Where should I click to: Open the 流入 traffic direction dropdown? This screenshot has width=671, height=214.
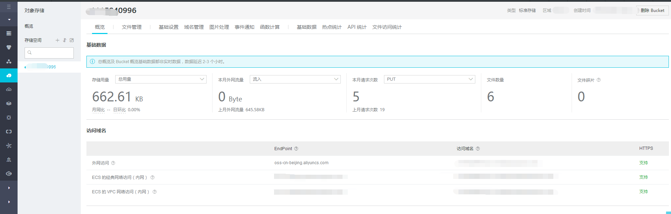coord(295,79)
